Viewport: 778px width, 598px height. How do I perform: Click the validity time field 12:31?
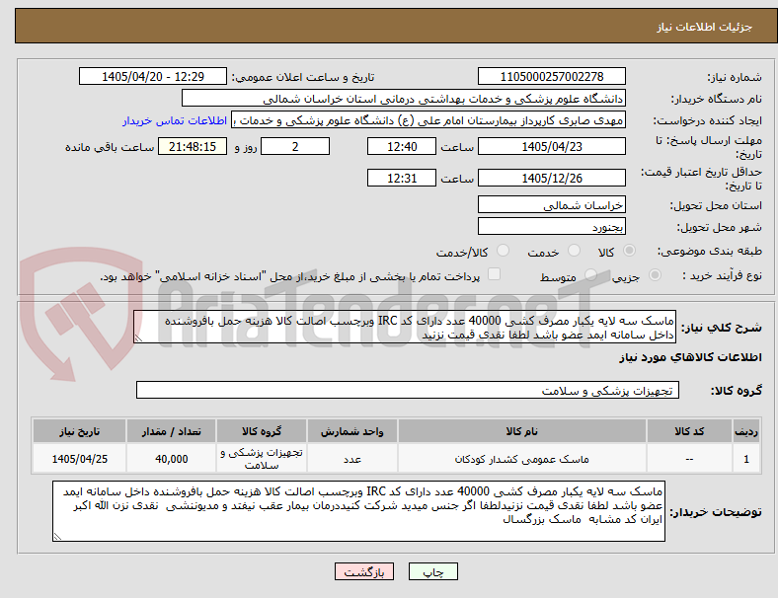(402, 178)
